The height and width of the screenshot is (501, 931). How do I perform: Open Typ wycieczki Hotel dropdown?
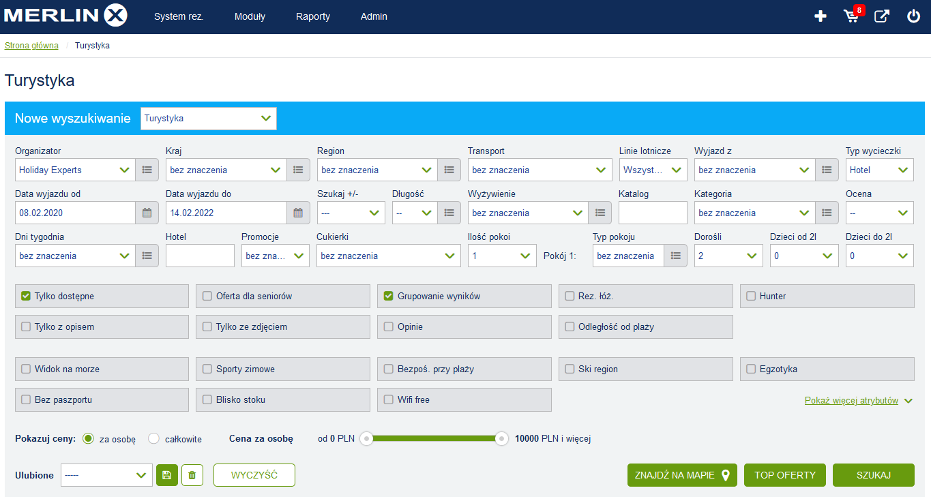point(880,170)
